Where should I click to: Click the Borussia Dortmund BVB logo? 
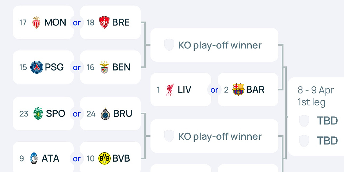point(104,159)
